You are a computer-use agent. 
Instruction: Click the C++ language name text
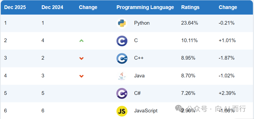click(139, 58)
